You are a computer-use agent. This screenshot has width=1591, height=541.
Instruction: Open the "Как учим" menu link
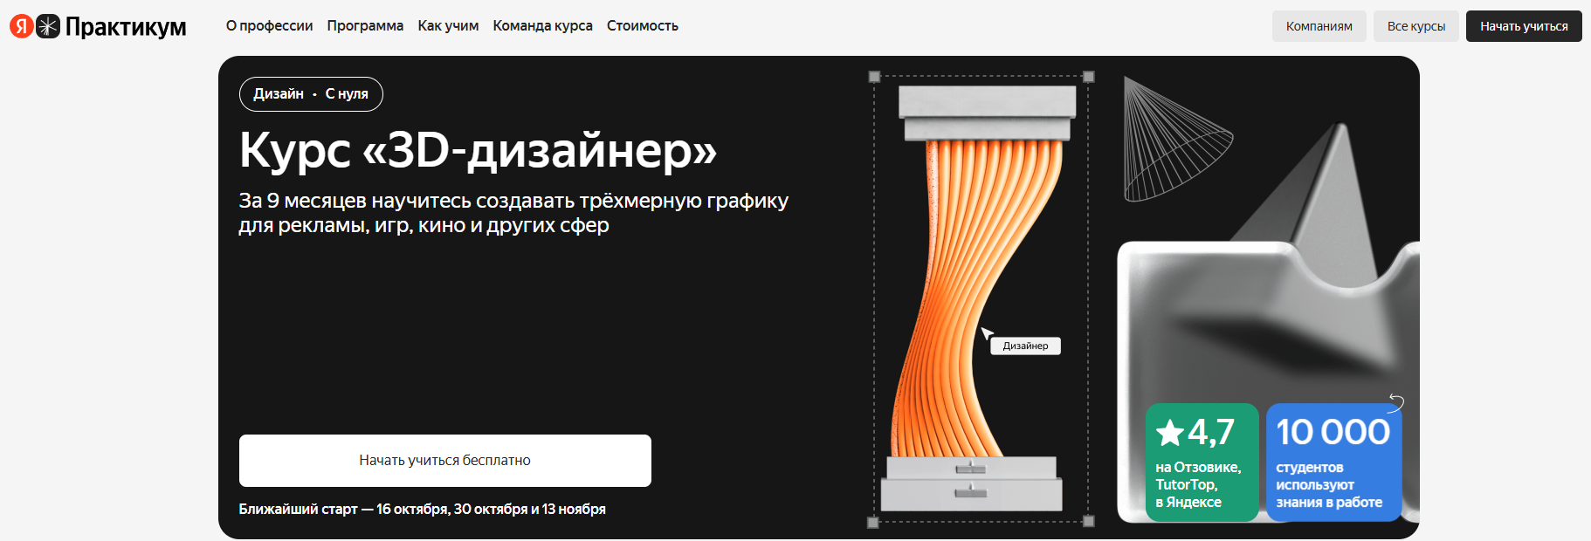(x=448, y=26)
